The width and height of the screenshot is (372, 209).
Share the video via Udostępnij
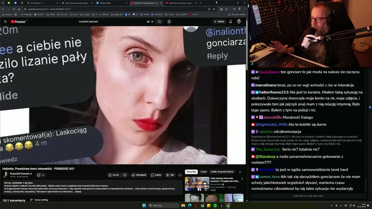click(139, 175)
